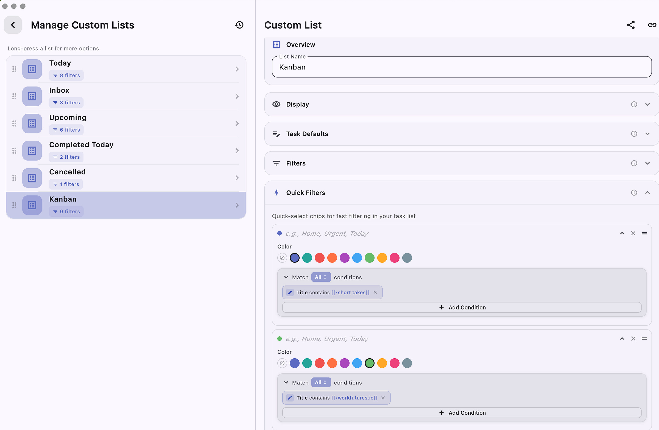Click the back arrow button
The width and height of the screenshot is (659, 430).
tap(13, 25)
